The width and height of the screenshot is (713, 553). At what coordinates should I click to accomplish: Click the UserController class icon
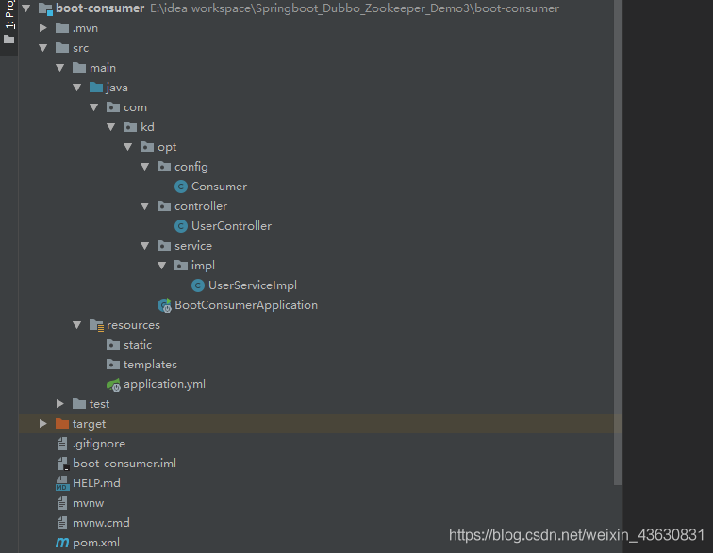(x=181, y=226)
